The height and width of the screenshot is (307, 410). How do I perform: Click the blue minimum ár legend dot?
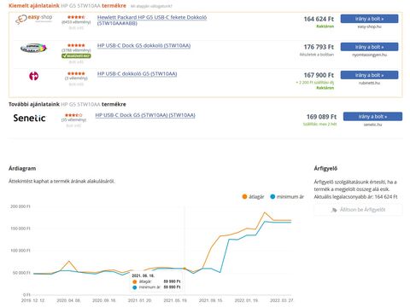coord(272,197)
